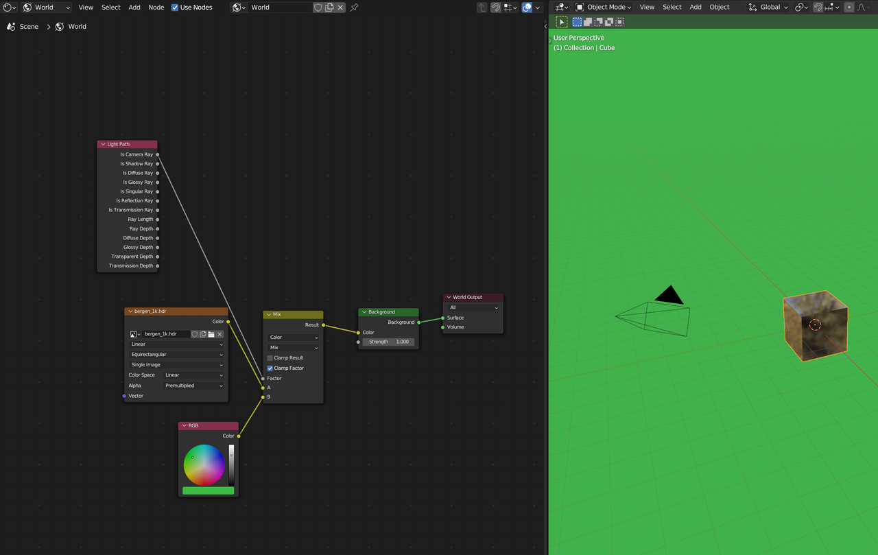
Task: Click the proportional editing icon in viewport
Action: pos(849,8)
